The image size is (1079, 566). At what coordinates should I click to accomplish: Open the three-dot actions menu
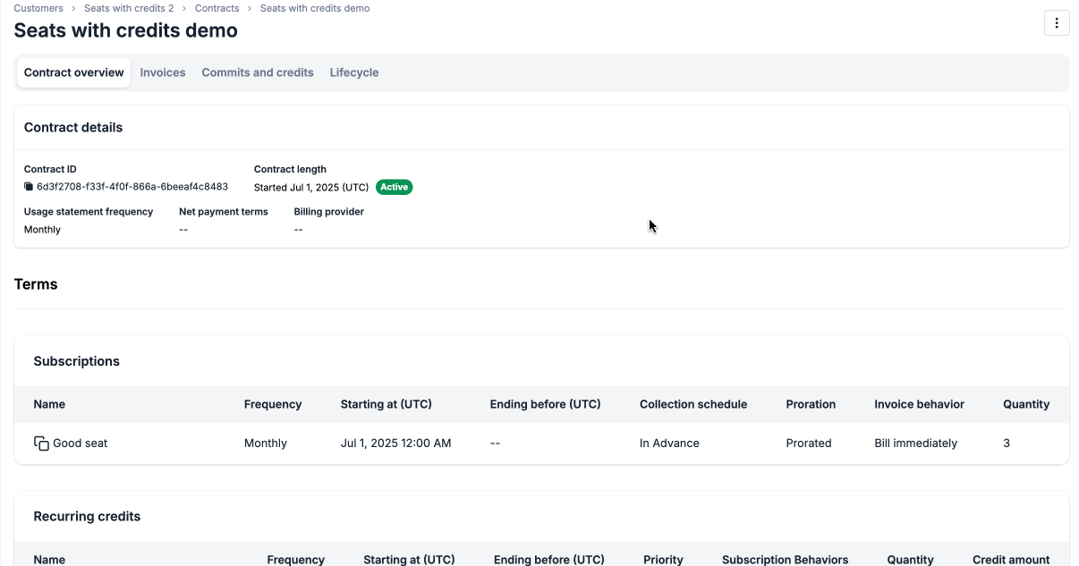pos(1057,22)
